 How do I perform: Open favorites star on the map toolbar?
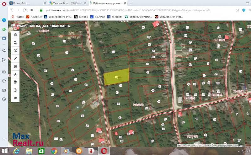pos(15,74)
